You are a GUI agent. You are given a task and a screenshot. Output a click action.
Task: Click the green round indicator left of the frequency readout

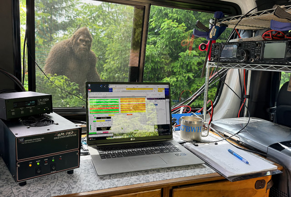click(95, 118)
